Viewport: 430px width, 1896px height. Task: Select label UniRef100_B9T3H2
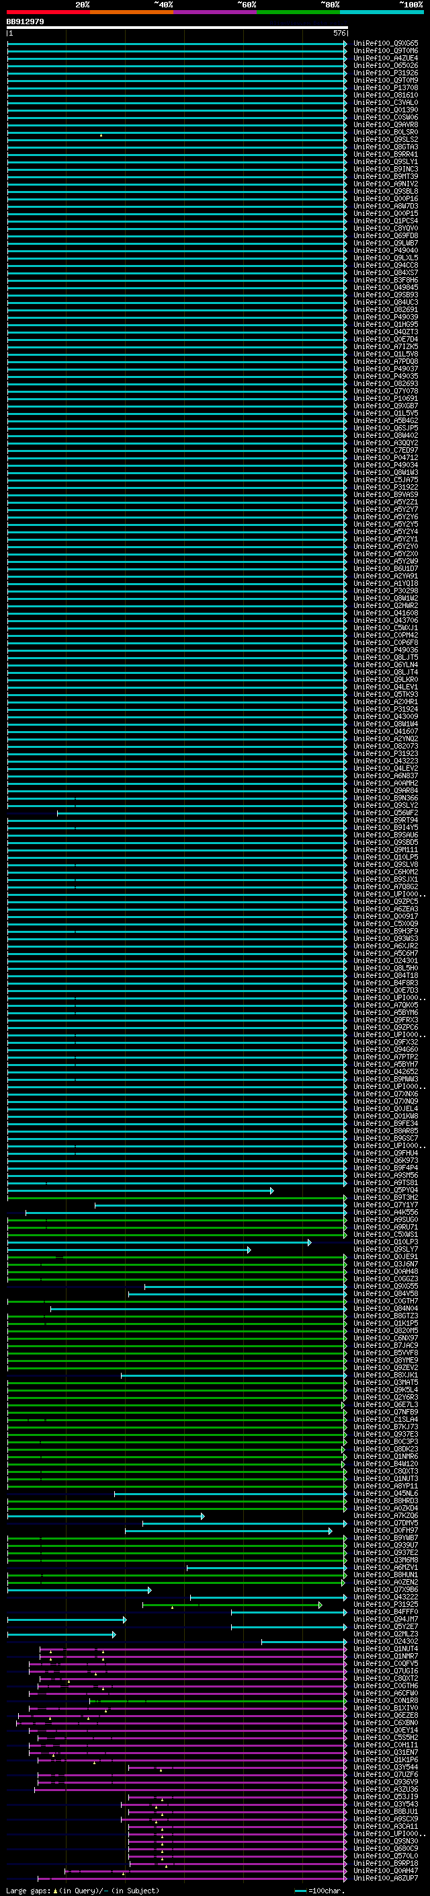[x=386, y=1197]
